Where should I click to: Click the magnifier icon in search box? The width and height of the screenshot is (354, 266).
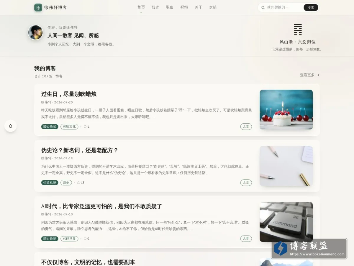click(x=263, y=8)
